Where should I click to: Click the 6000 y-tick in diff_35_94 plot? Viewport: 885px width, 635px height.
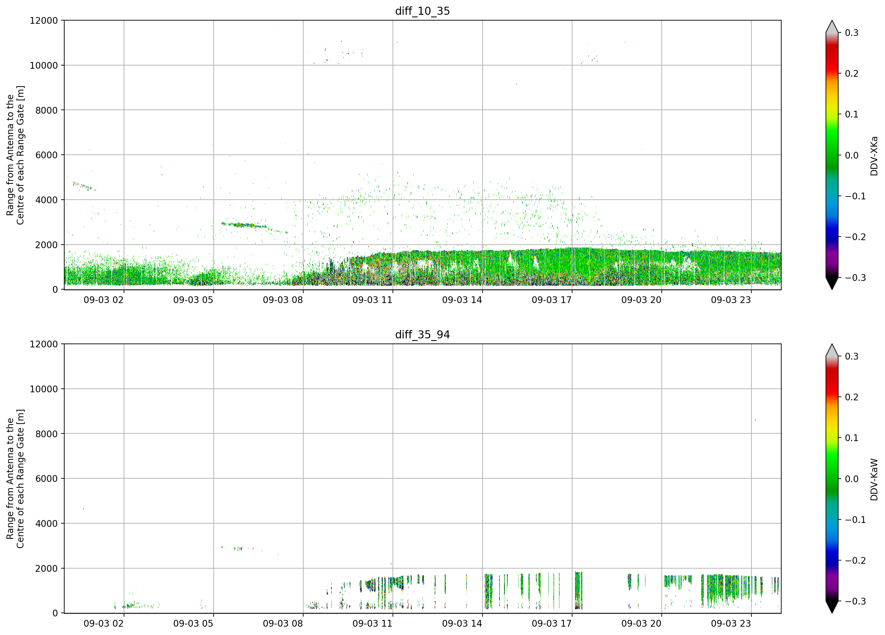click(47, 479)
